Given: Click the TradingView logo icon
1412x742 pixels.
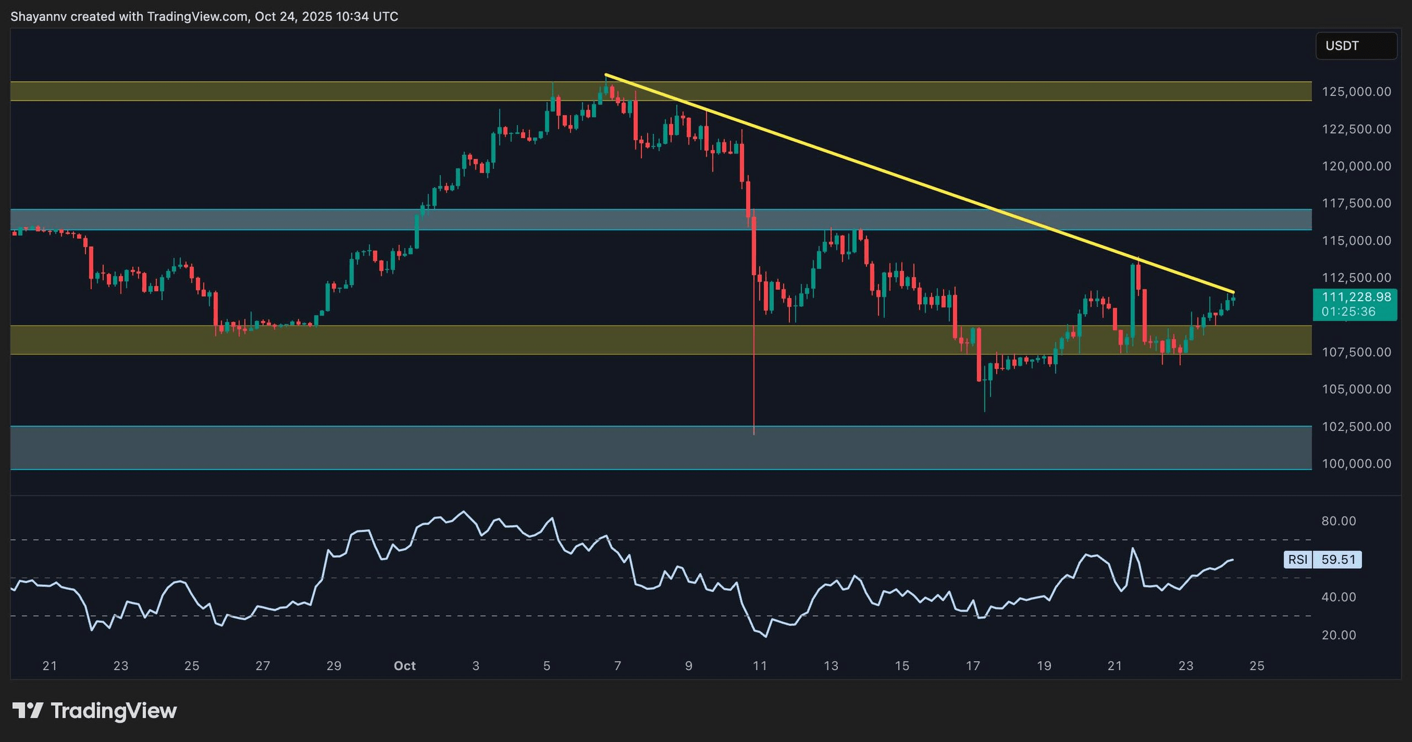Looking at the screenshot, I should pos(28,710).
